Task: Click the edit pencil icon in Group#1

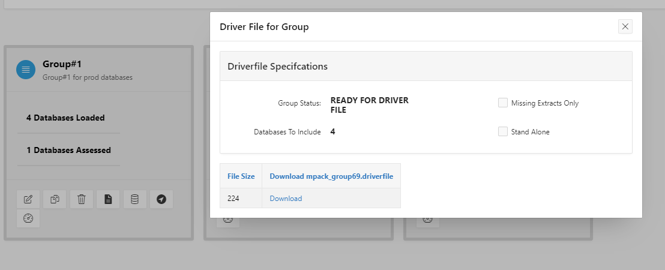Action: pos(28,199)
